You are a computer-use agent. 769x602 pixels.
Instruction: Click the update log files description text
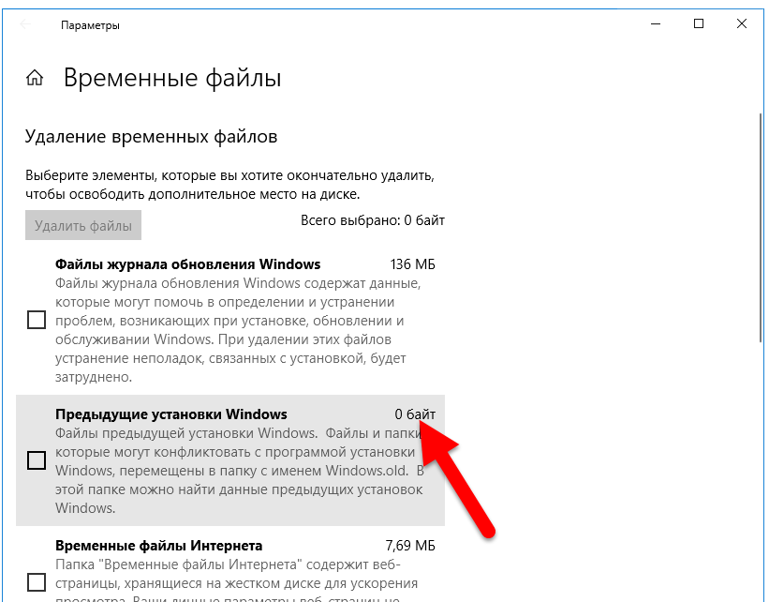[x=238, y=330]
